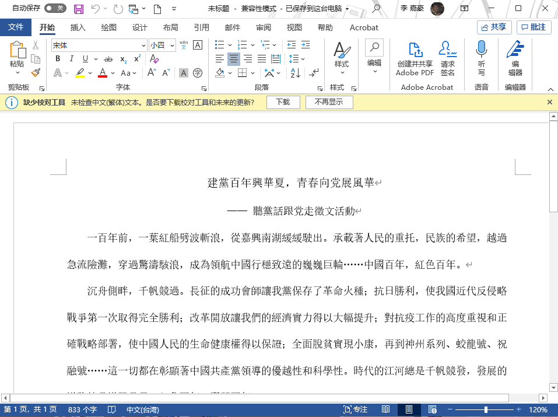Open the Font dialog launcher
The width and height of the screenshot is (558, 417).
[204, 88]
